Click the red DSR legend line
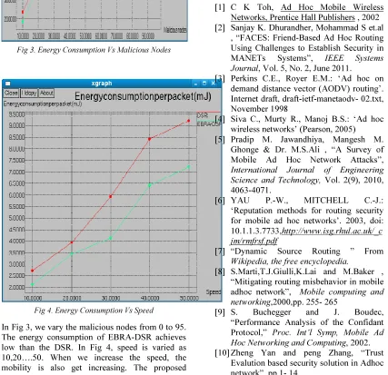 tap(209, 112)
